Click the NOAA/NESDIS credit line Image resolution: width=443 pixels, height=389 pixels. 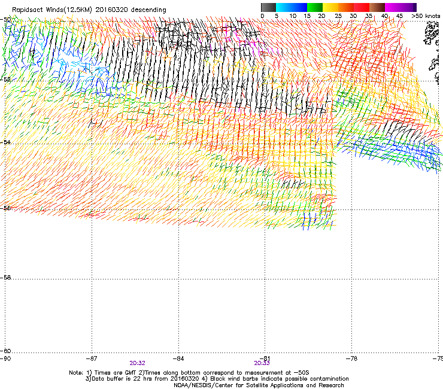(x=259, y=385)
